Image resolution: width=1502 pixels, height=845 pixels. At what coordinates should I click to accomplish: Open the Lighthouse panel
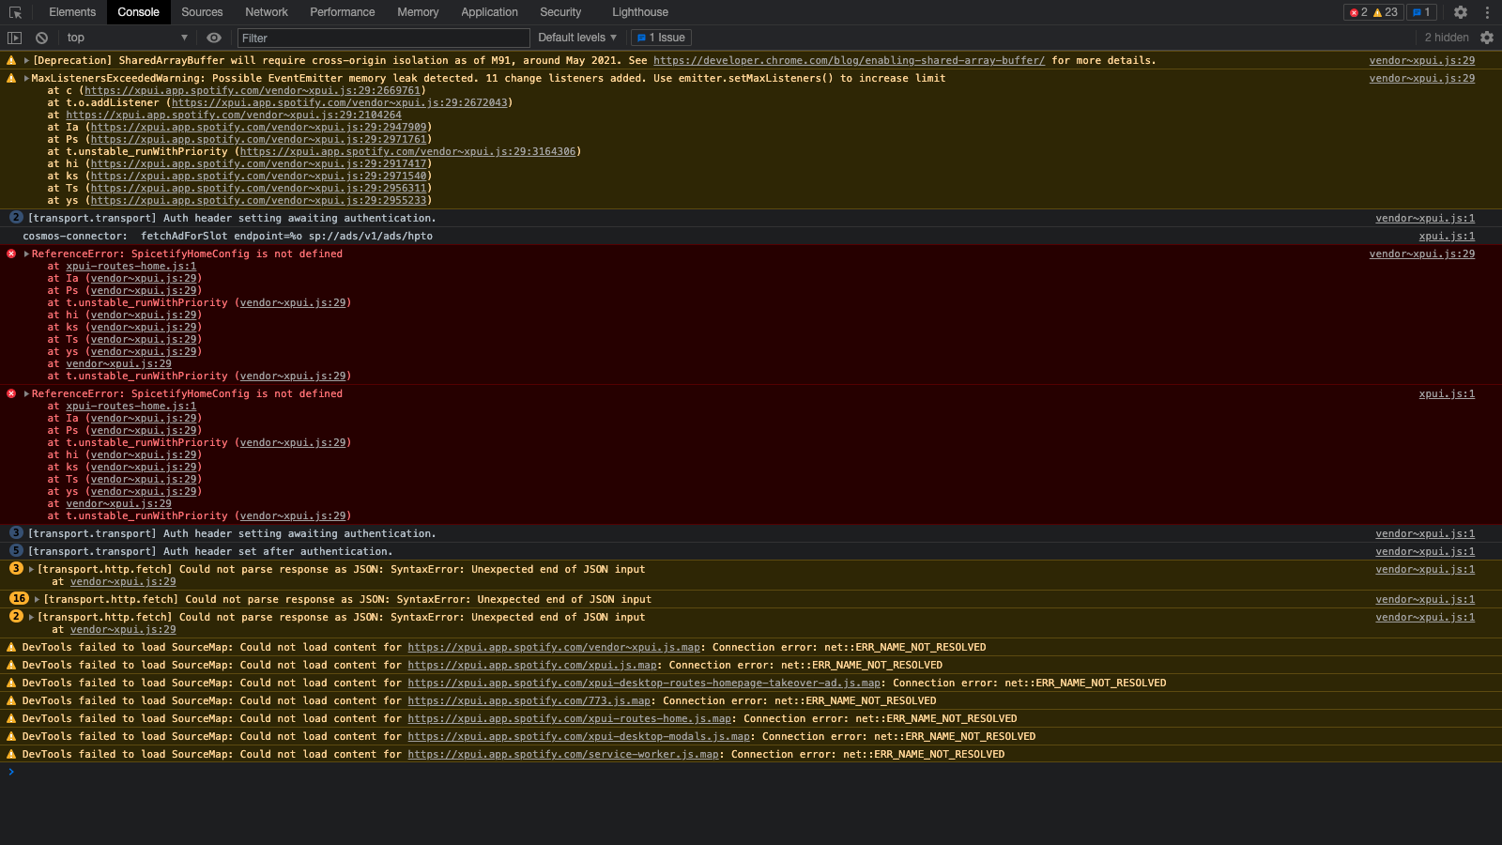639,12
